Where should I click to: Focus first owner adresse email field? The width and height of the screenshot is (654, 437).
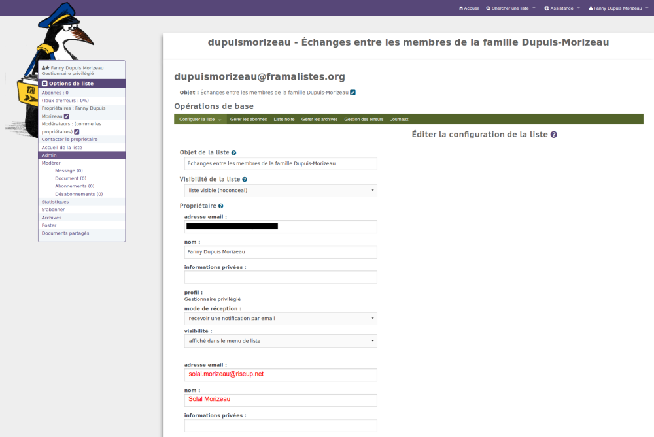[x=281, y=227]
